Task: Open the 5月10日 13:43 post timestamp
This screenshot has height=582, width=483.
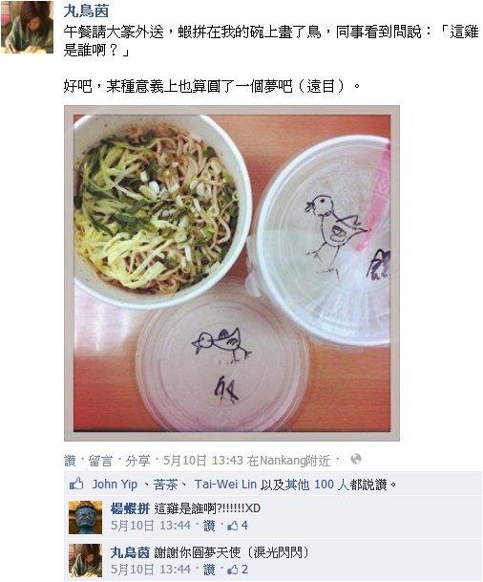Action: 203,461
